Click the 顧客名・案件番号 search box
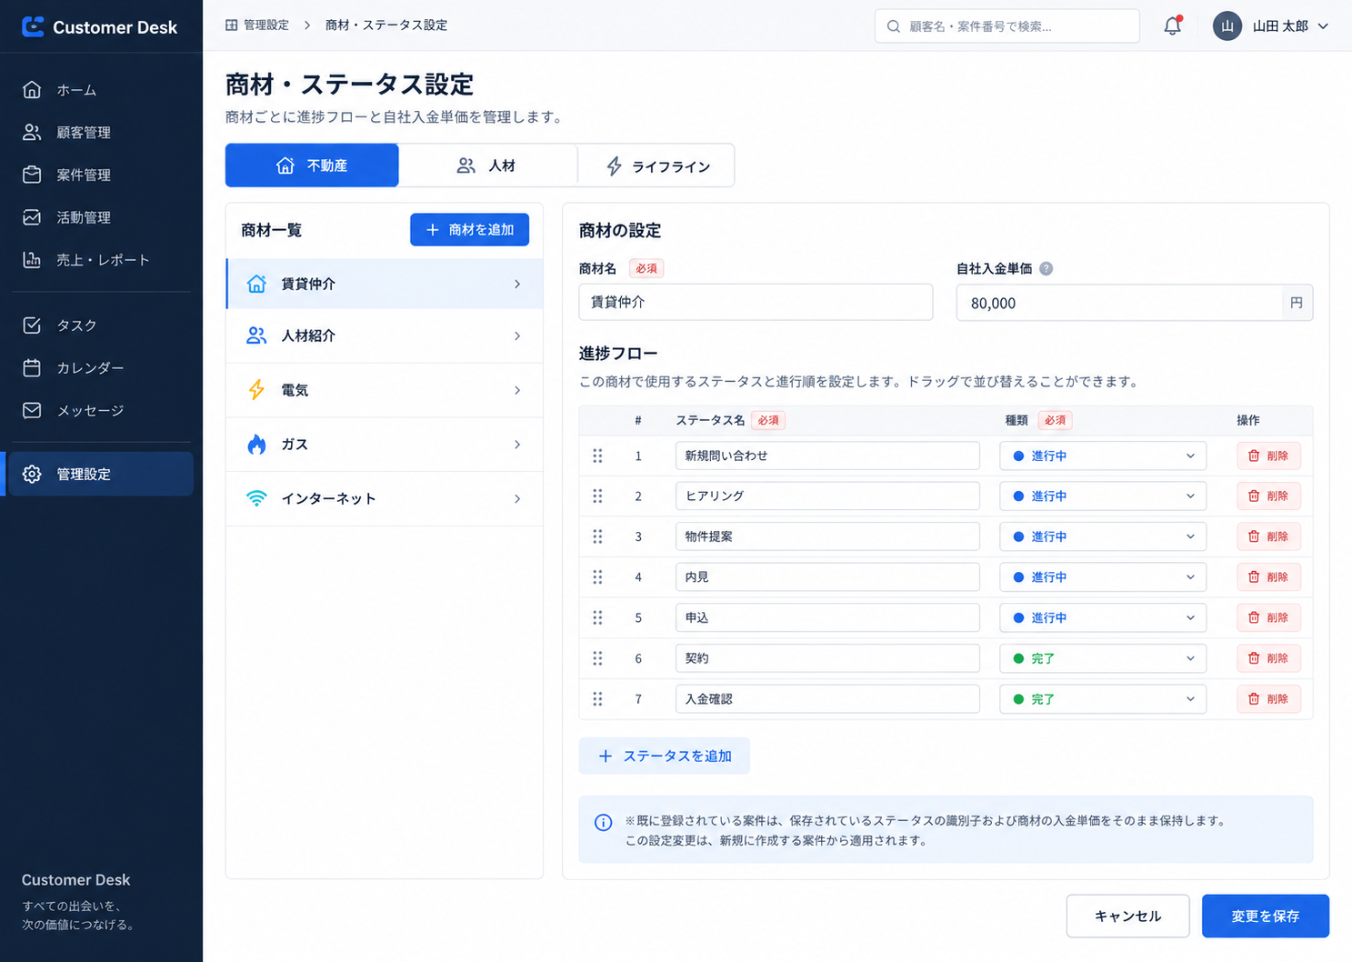The image size is (1352, 962). tap(1006, 26)
